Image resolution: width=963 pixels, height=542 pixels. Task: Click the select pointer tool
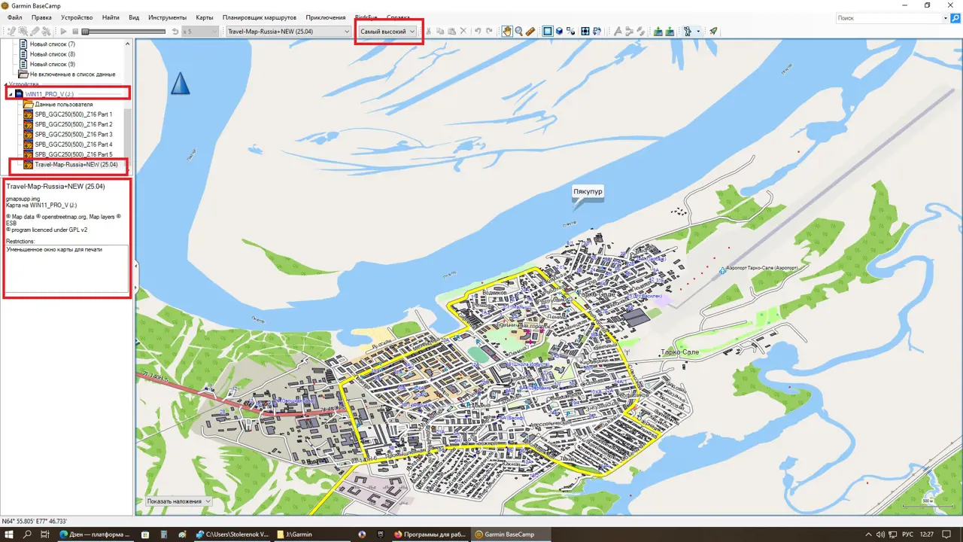(23, 32)
